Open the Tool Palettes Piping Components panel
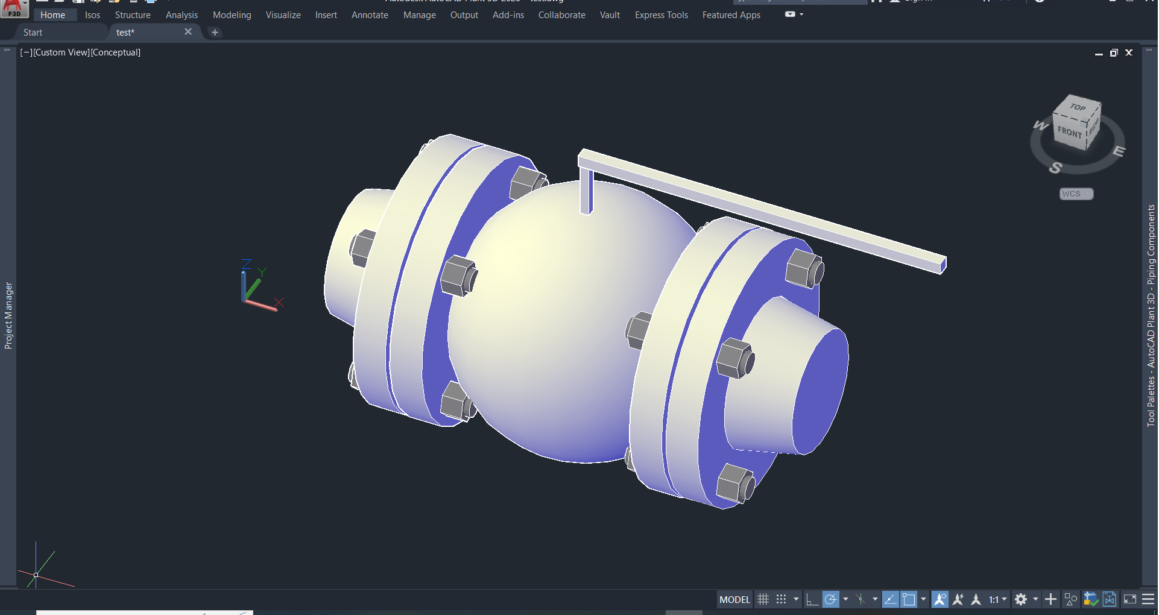This screenshot has height=615, width=1159. [x=1151, y=315]
